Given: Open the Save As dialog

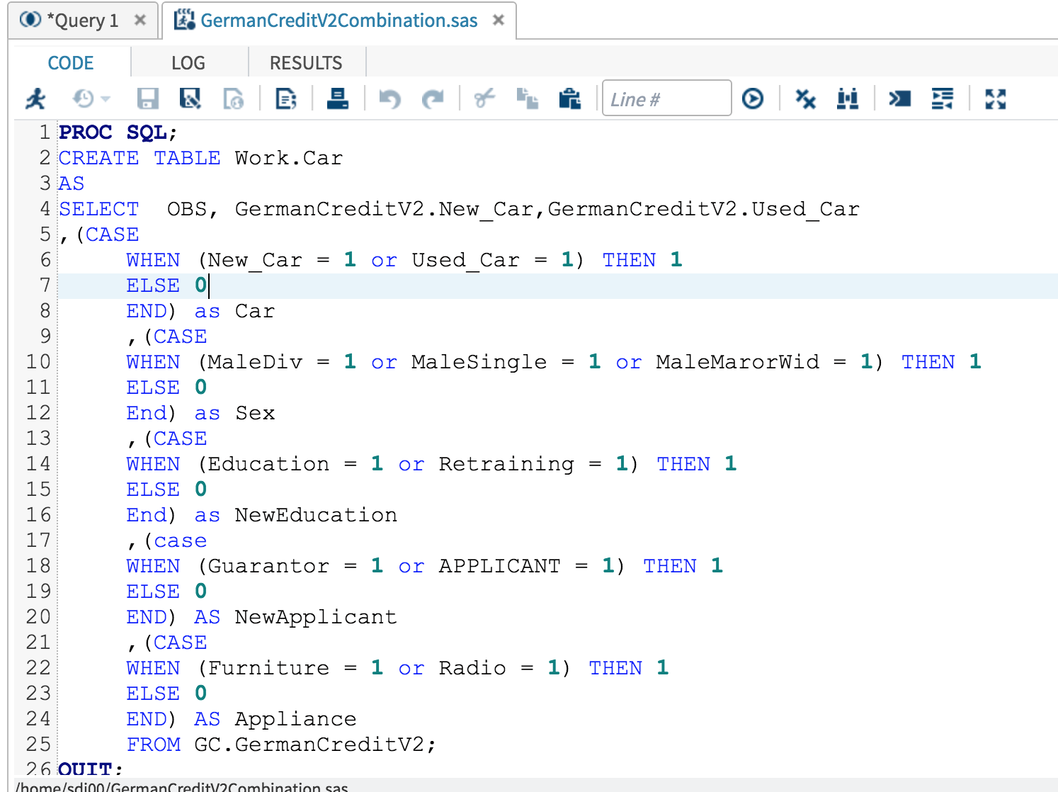Looking at the screenshot, I should pos(190,98).
